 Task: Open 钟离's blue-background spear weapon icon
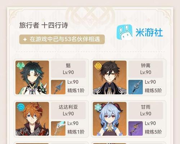coord(136,87)
